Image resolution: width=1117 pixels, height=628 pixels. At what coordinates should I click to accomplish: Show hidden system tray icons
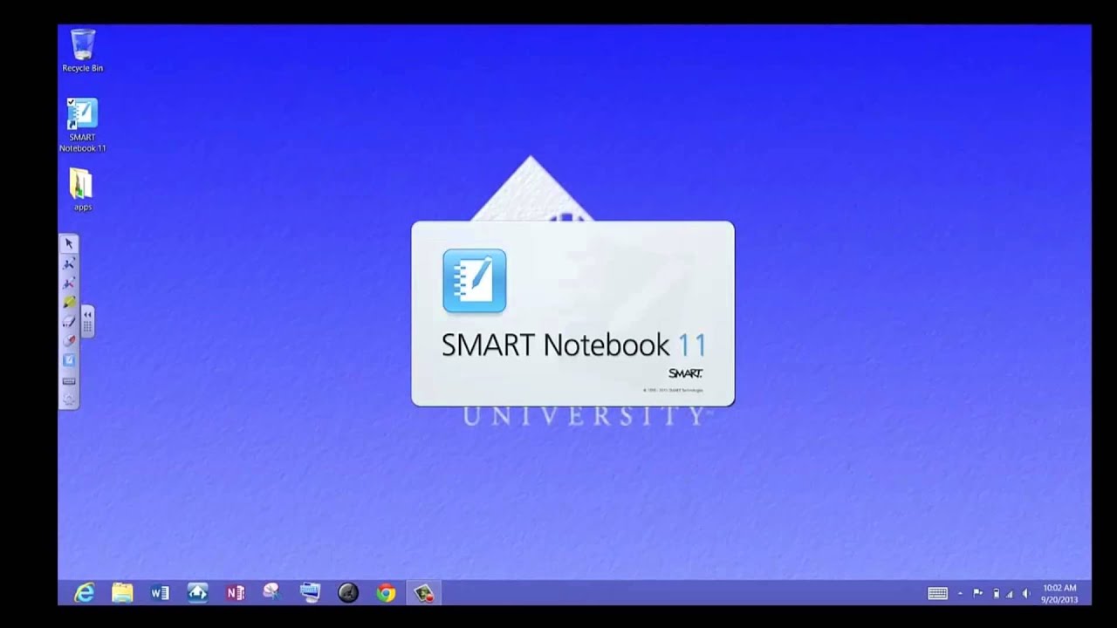960,594
